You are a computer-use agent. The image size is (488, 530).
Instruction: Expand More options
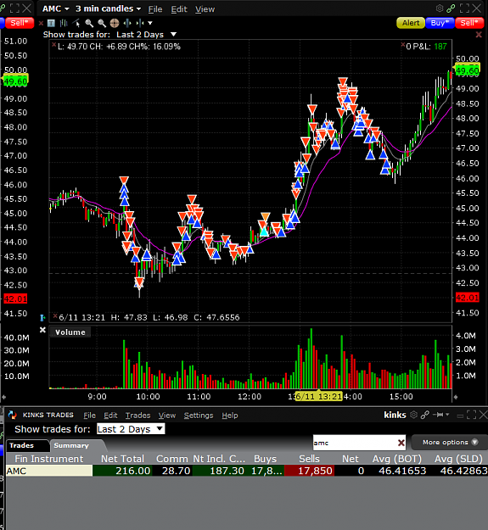click(450, 442)
